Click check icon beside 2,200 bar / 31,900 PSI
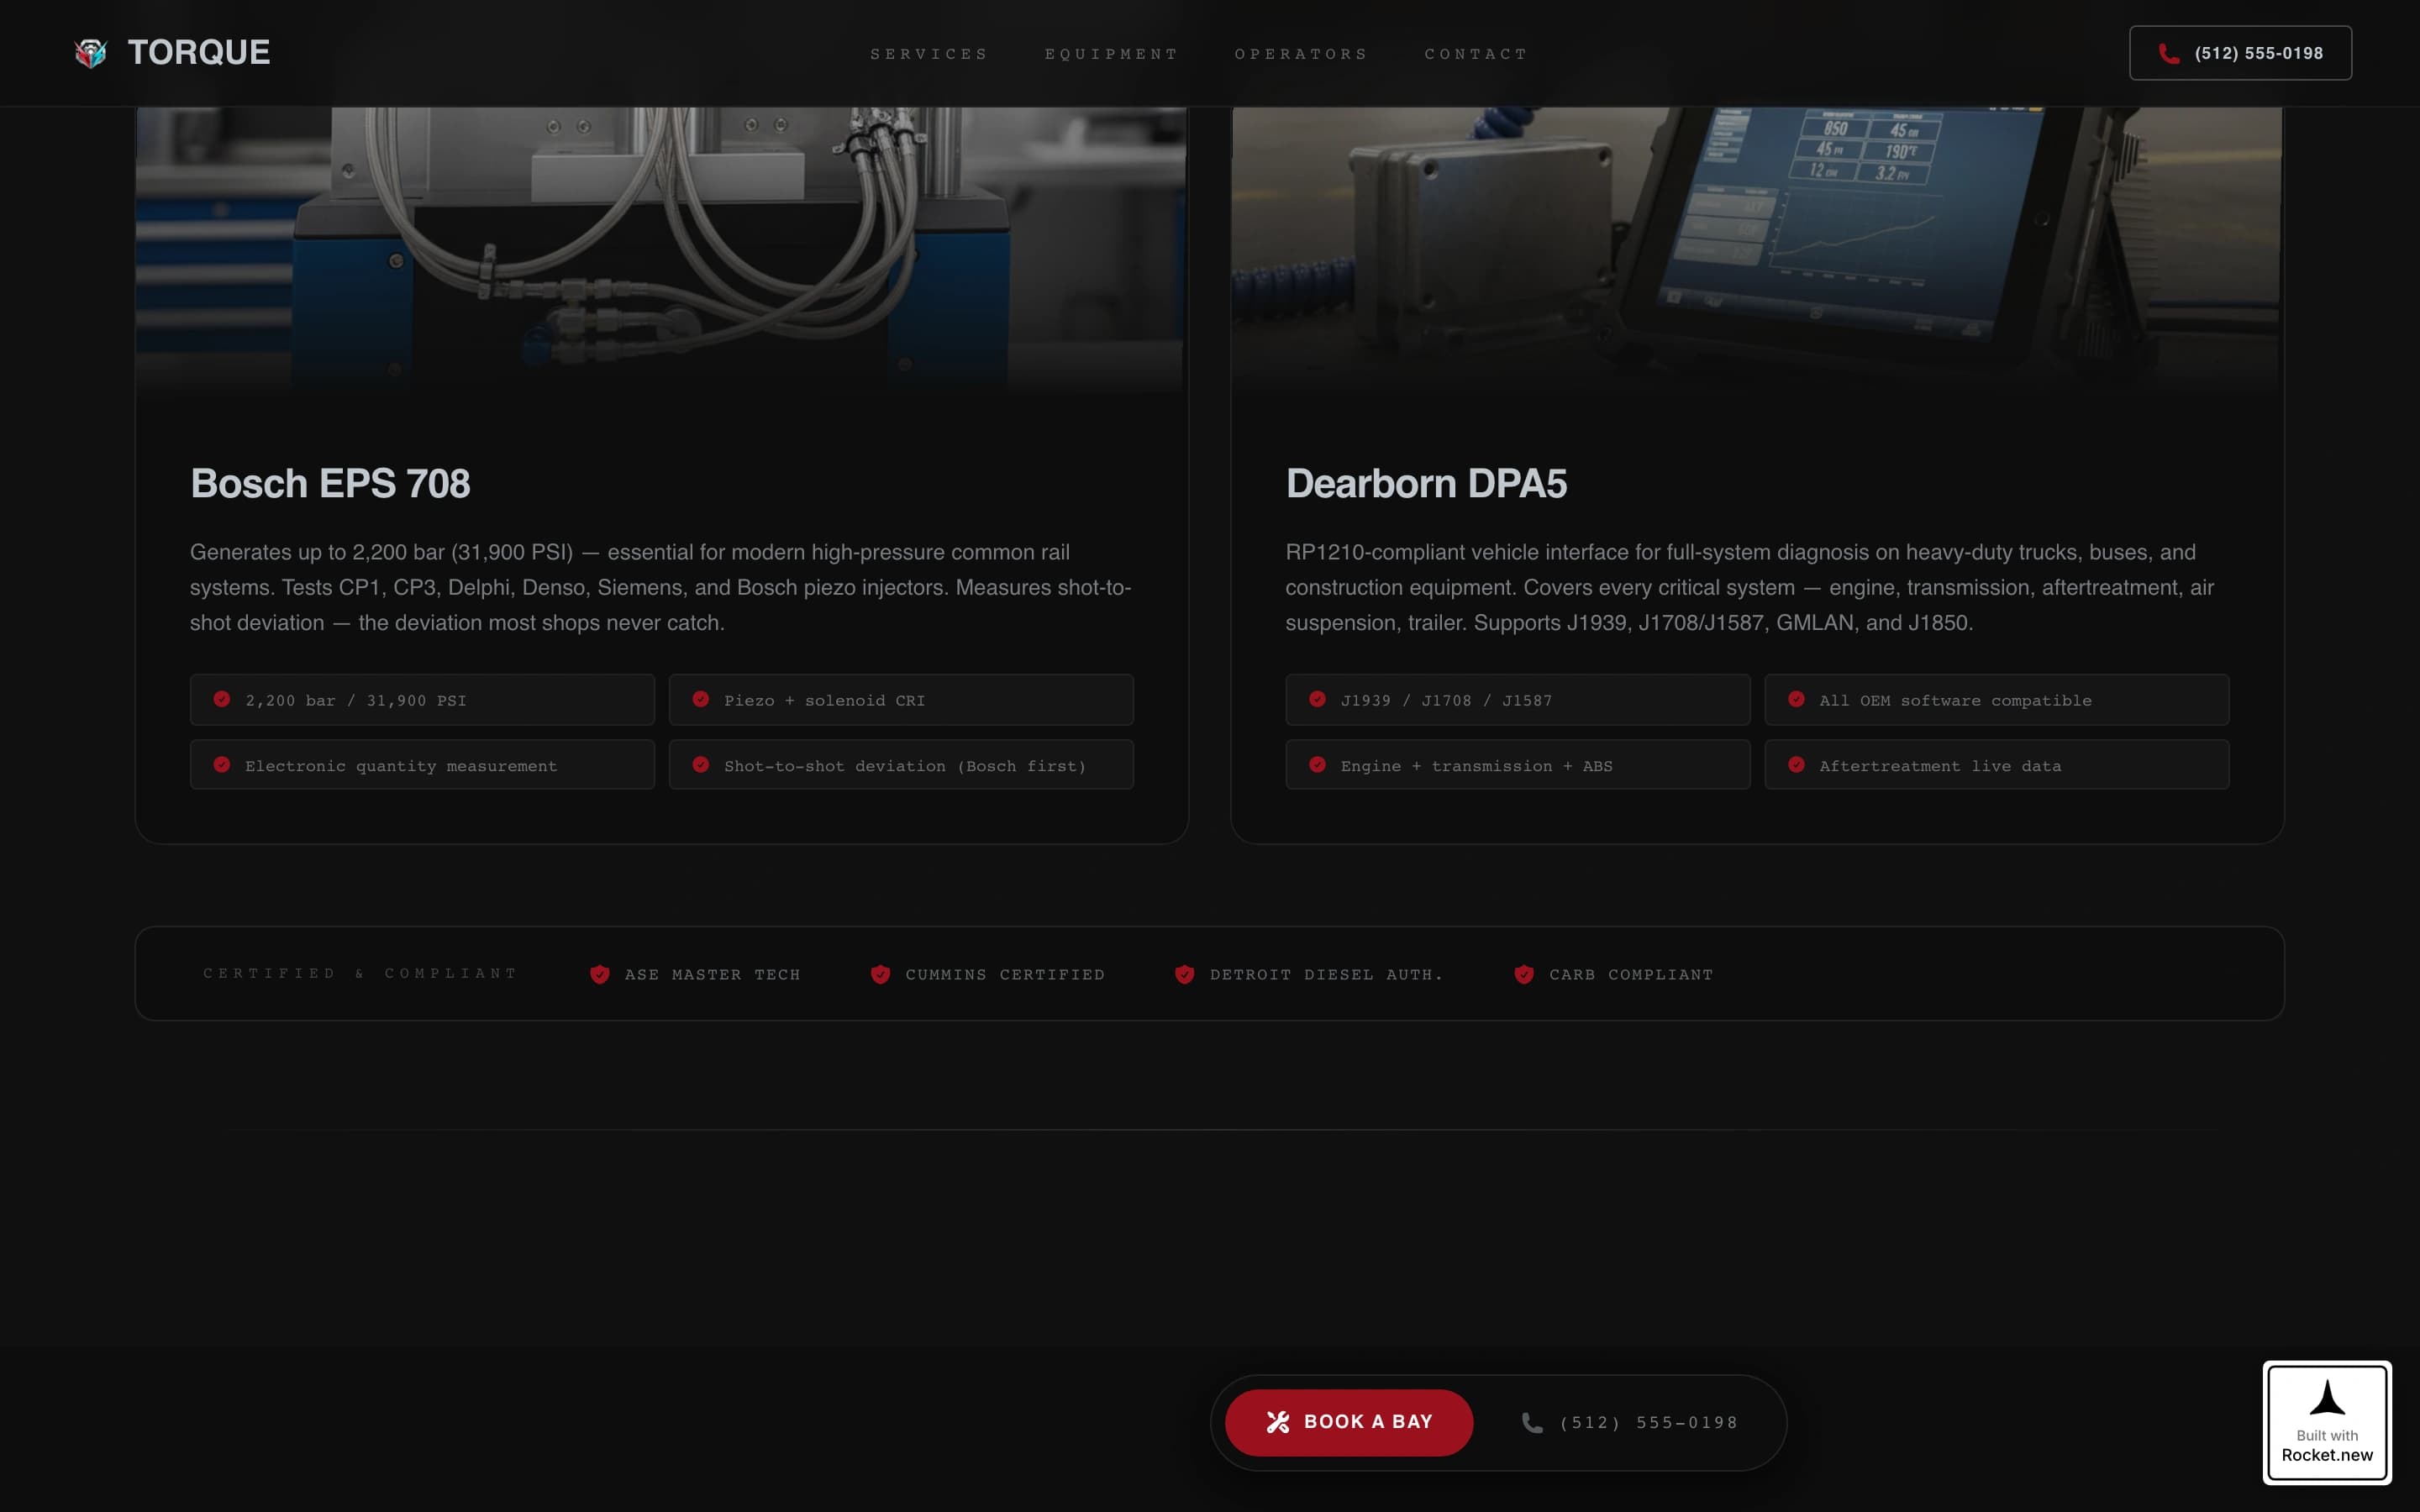Screen dimensions: 2420x1512 click(x=222, y=699)
